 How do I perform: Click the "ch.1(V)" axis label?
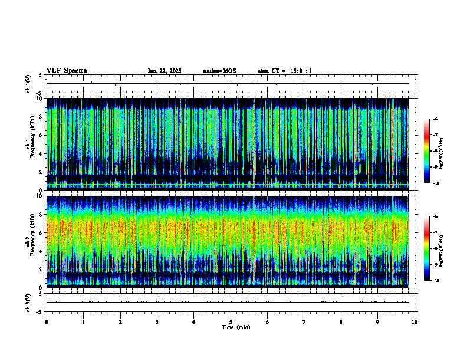pyautogui.click(x=28, y=84)
